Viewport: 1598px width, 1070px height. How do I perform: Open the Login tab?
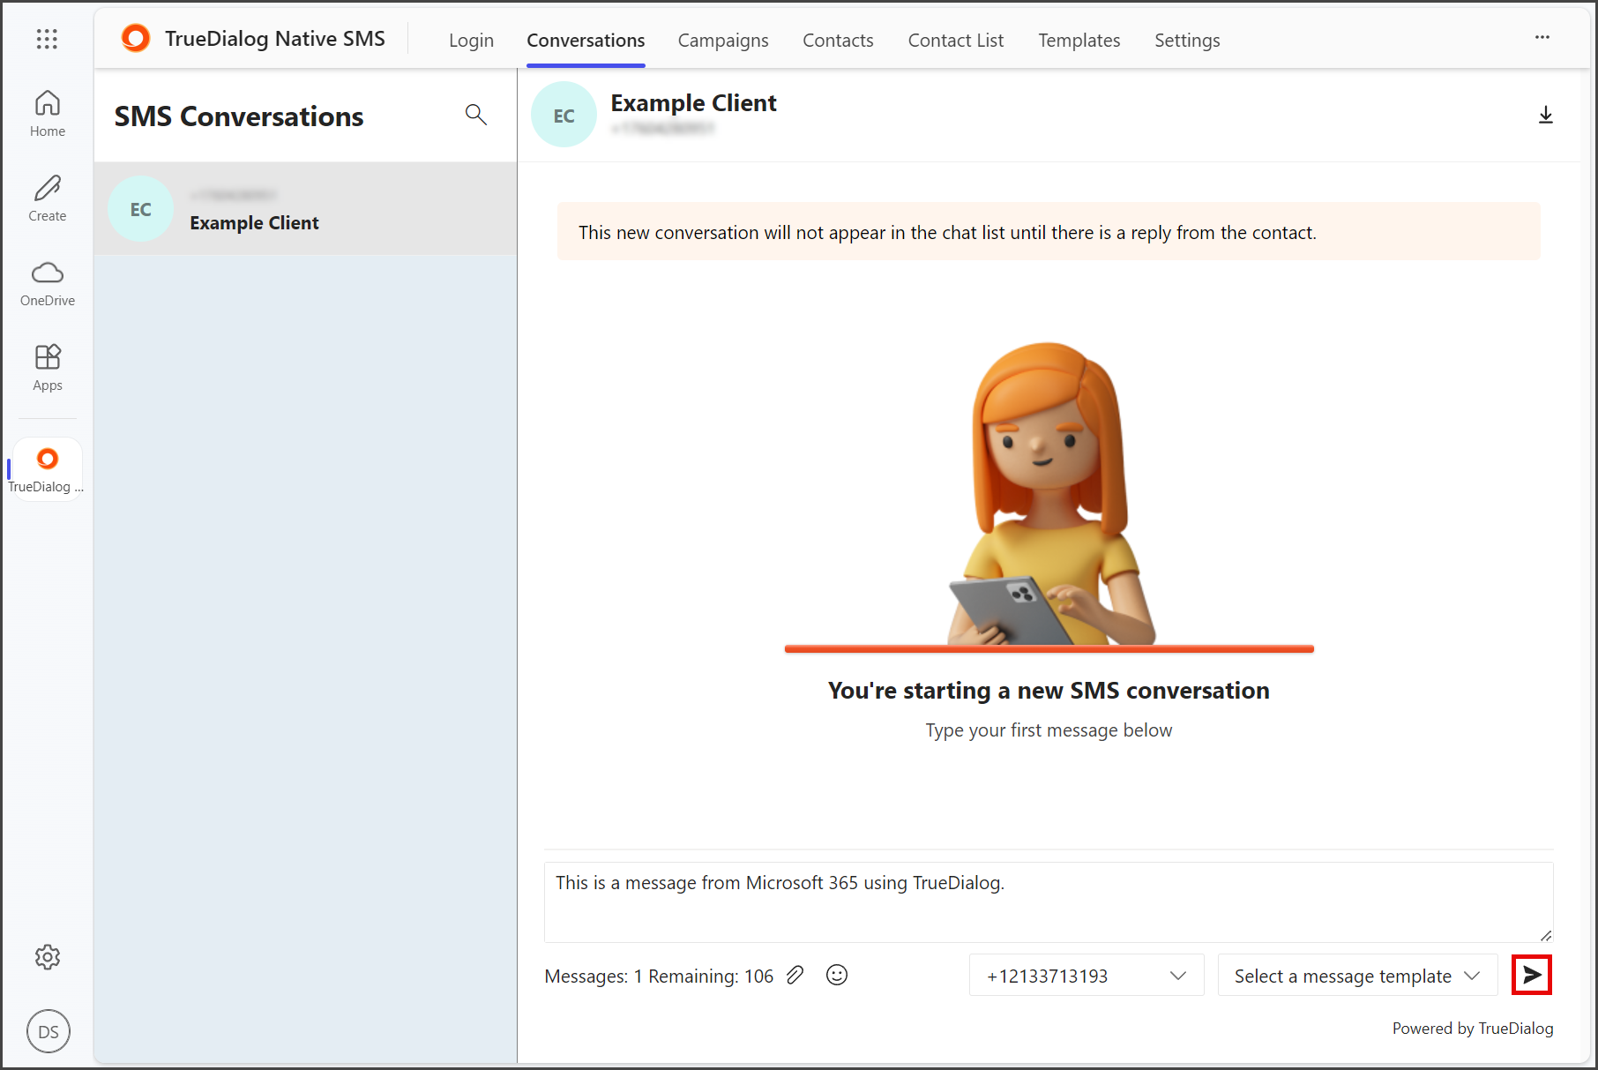point(471,41)
